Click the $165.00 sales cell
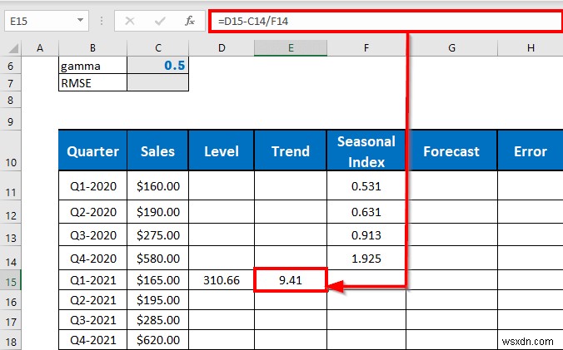 point(158,280)
